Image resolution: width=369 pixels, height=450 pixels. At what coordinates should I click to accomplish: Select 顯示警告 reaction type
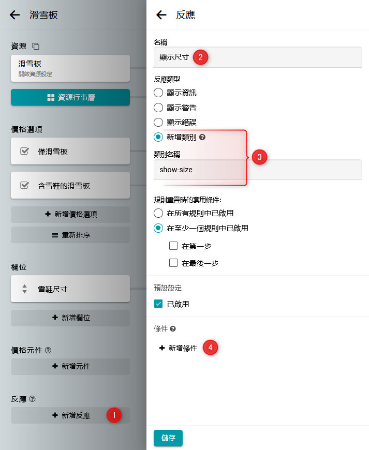158,108
